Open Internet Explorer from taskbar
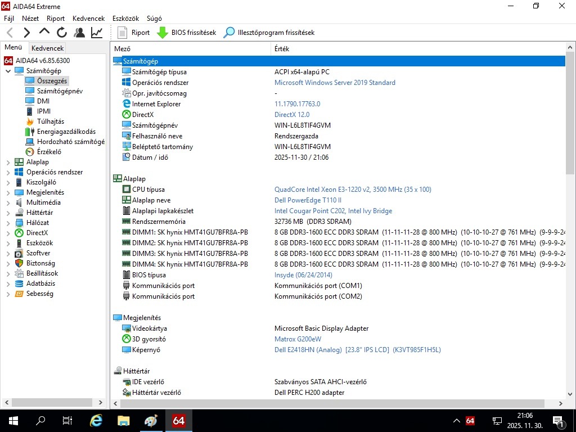This screenshot has width=576, height=432. click(96, 421)
